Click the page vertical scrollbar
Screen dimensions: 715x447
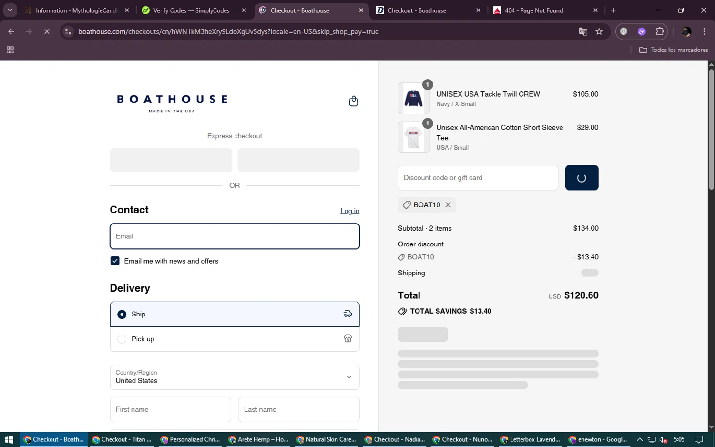(x=711, y=130)
